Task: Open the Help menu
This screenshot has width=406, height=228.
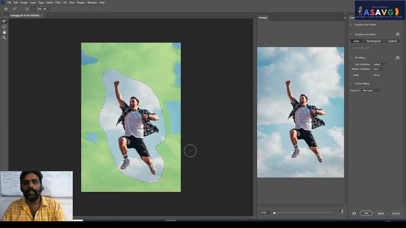Action: (x=102, y=3)
